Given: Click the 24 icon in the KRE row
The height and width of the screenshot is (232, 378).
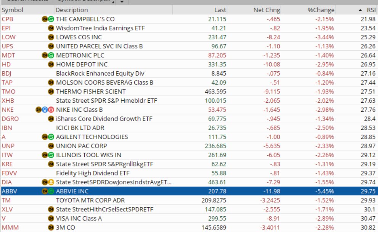Looking at the screenshot, I should pyautogui.click(x=51, y=164).
